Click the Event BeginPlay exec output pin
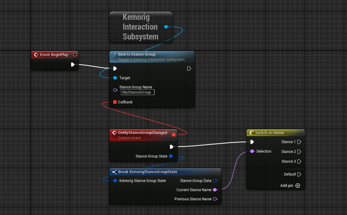This screenshot has width=347, height=215. coord(73,65)
